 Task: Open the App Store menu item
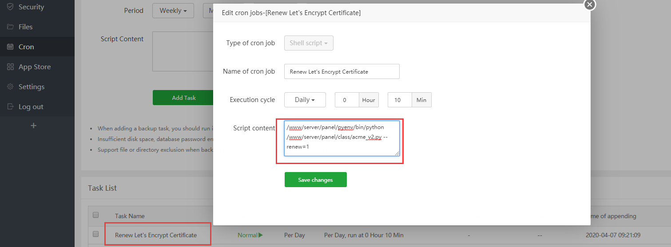click(x=35, y=67)
